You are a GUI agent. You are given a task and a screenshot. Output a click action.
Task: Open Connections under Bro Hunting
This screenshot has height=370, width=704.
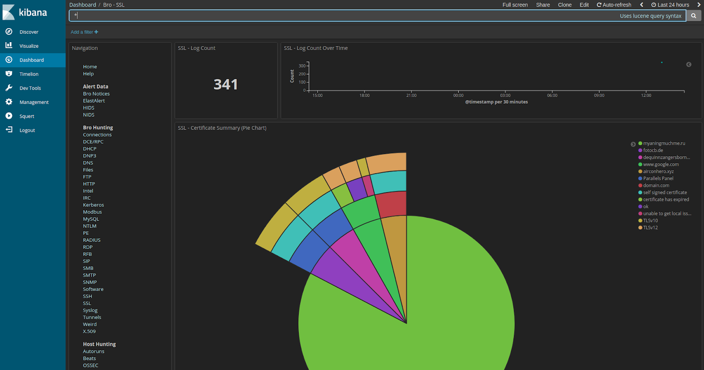[x=97, y=135]
